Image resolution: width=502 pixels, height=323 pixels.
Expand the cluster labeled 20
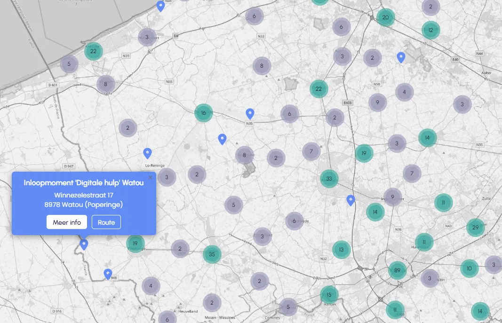385,17
